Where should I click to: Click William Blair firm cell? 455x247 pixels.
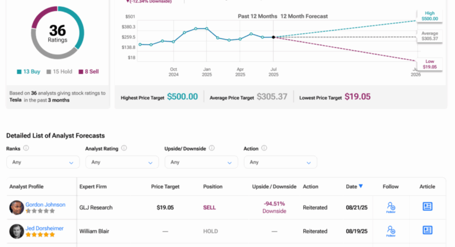pyautogui.click(x=94, y=232)
